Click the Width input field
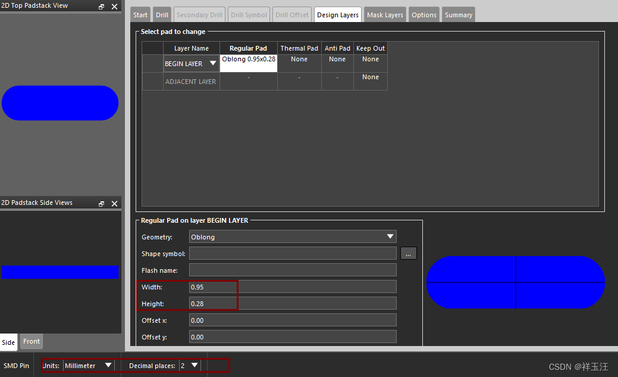The height and width of the screenshot is (377, 618). (x=293, y=287)
